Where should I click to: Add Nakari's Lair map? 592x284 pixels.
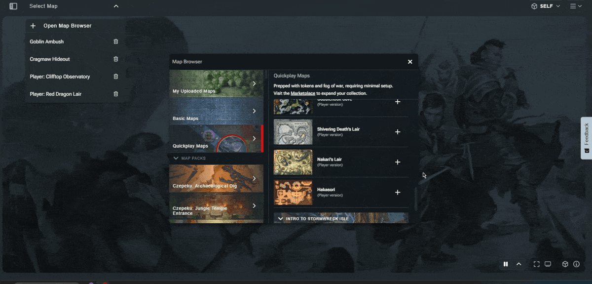click(x=398, y=162)
